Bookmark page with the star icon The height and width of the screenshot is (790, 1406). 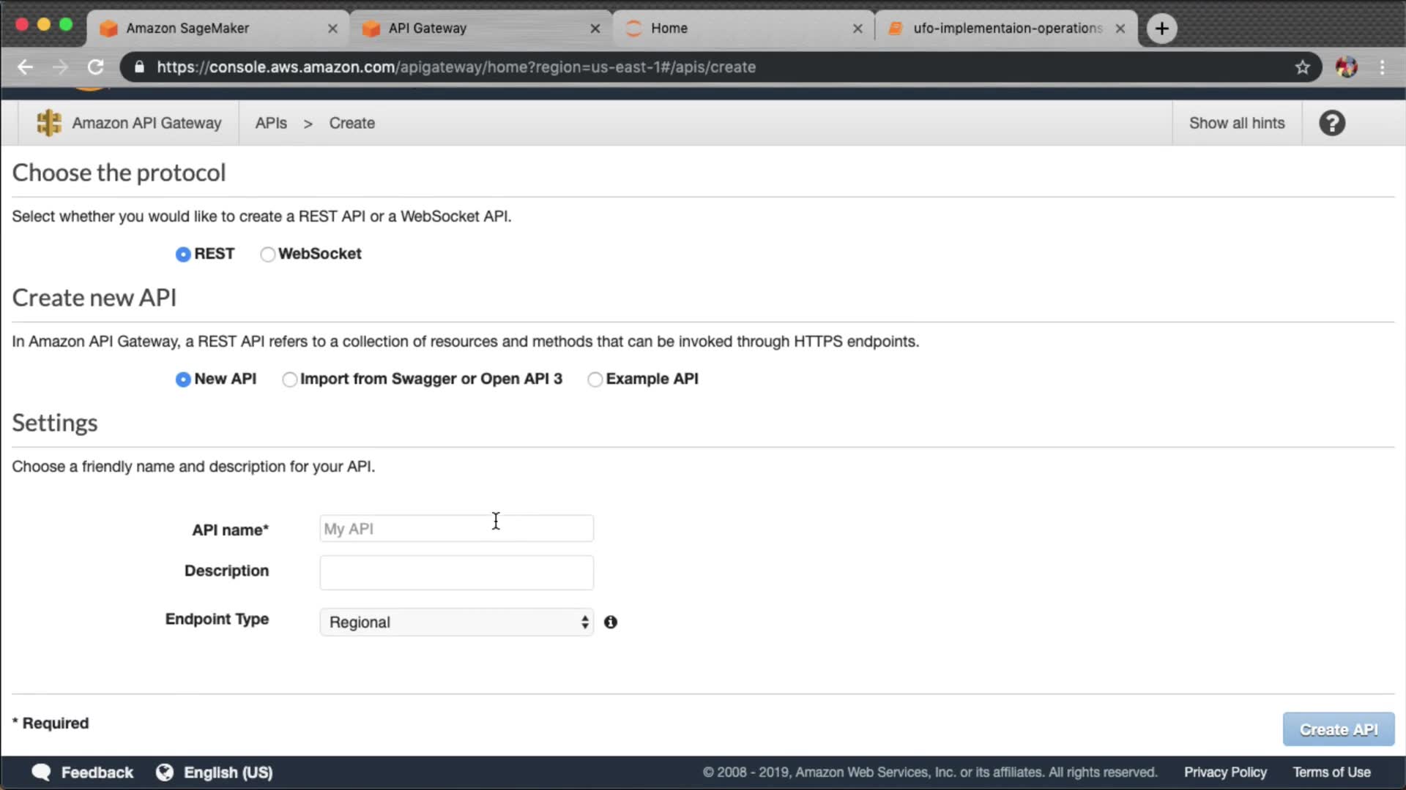click(1302, 67)
